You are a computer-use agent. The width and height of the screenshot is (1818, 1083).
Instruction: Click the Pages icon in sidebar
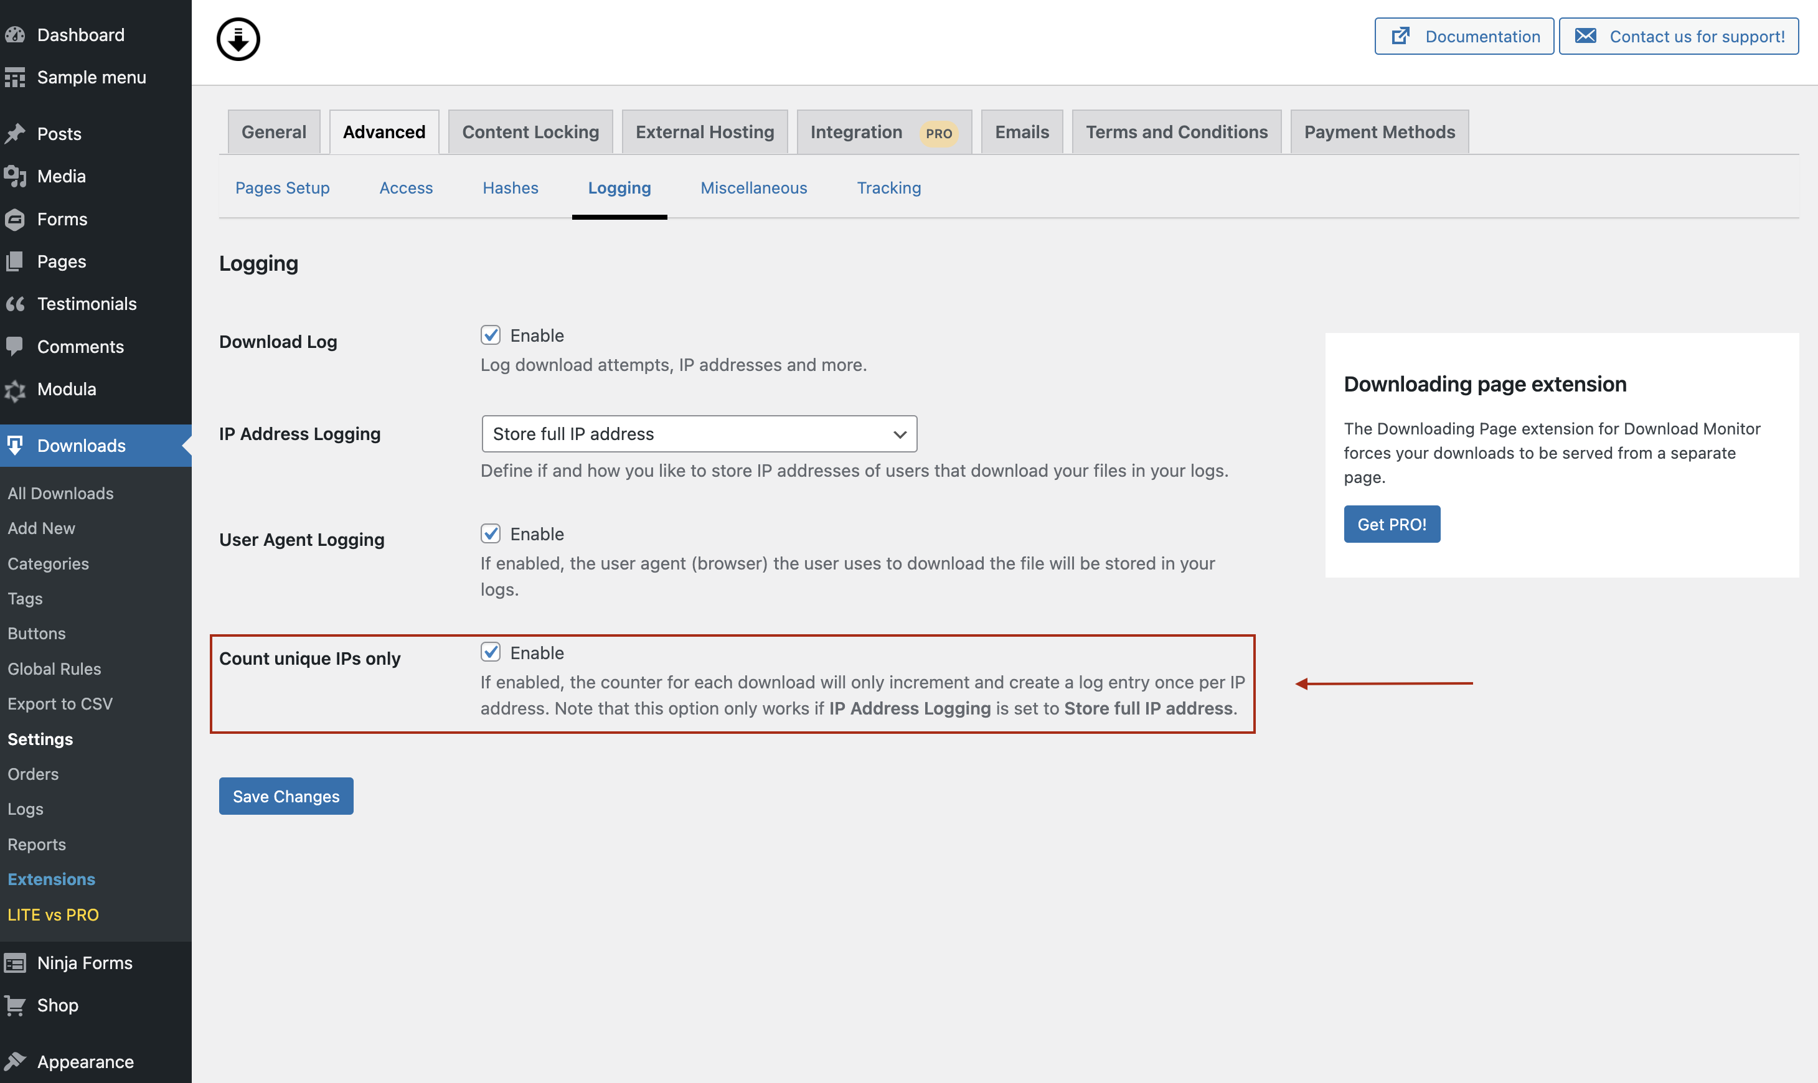(x=16, y=261)
